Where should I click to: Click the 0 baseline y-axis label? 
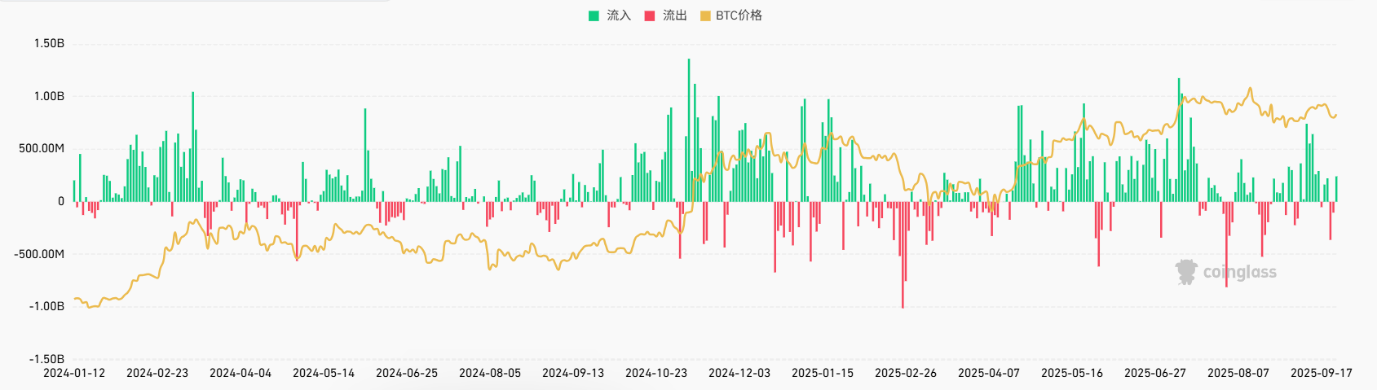[x=60, y=201]
